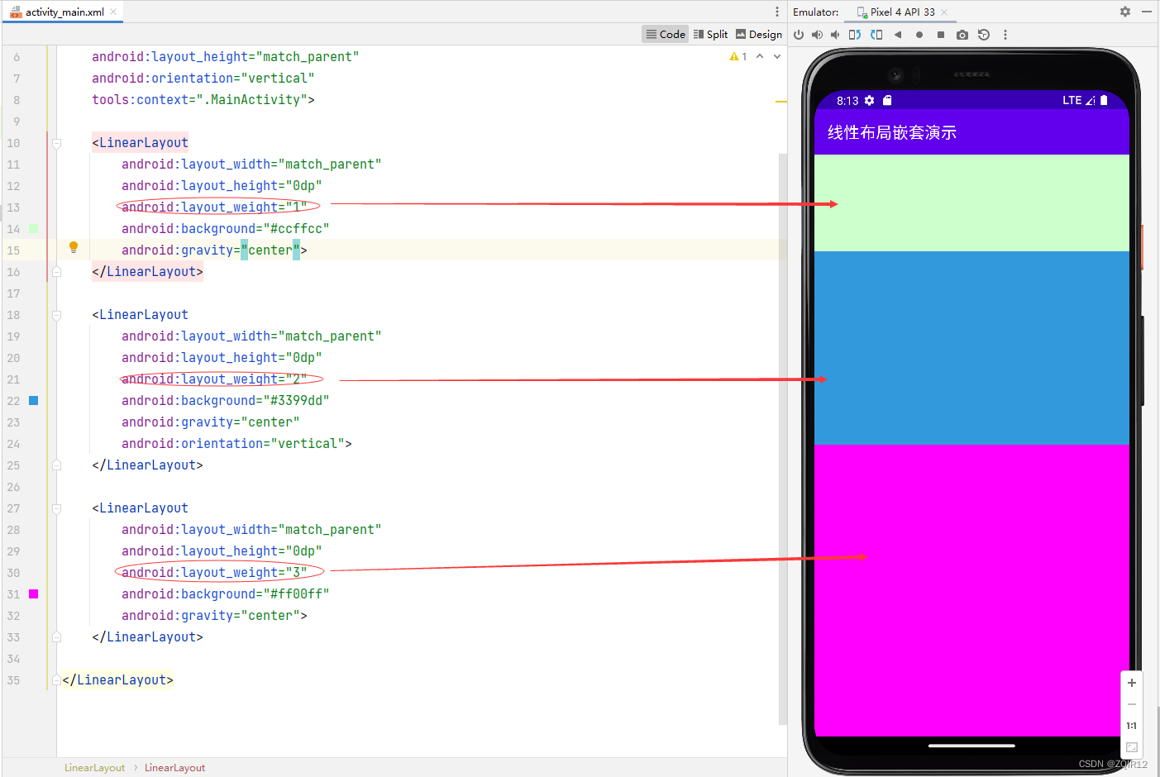1160x777 pixels.
Task: Tap the light green region in emulator
Action: [x=971, y=203]
